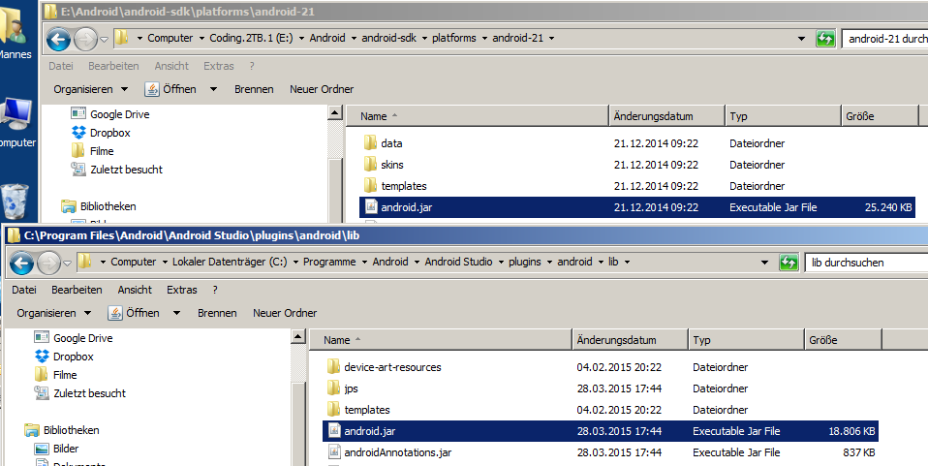Click Brennen in lib window
Screen dimensions: 928x466
[x=217, y=313]
